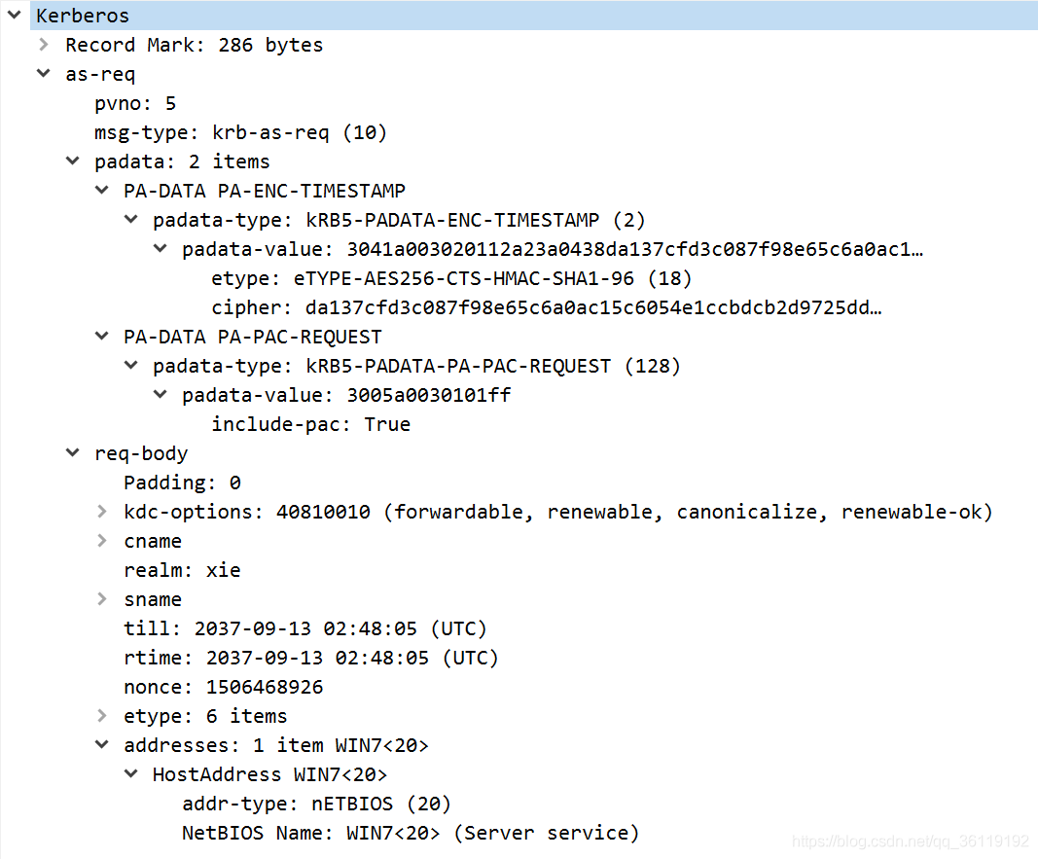Collapse padata-type kRB5-PADATA-ENC-TIMESTAMP node
Screen dimensions: 1038x859
point(131,219)
